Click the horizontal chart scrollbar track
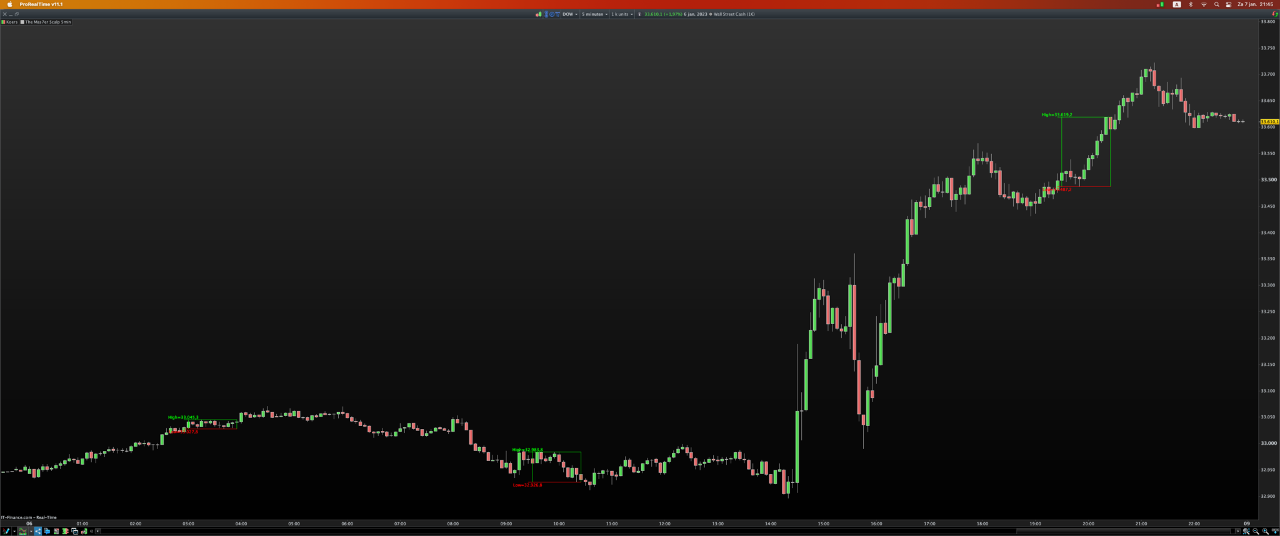 (x=667, y=531)
